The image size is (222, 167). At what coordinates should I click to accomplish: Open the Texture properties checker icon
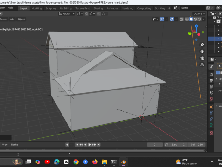coord(211,133)
